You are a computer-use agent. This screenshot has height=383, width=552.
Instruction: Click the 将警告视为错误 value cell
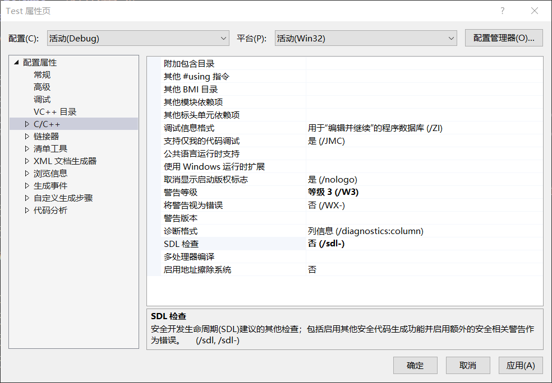tap(424, 205)
